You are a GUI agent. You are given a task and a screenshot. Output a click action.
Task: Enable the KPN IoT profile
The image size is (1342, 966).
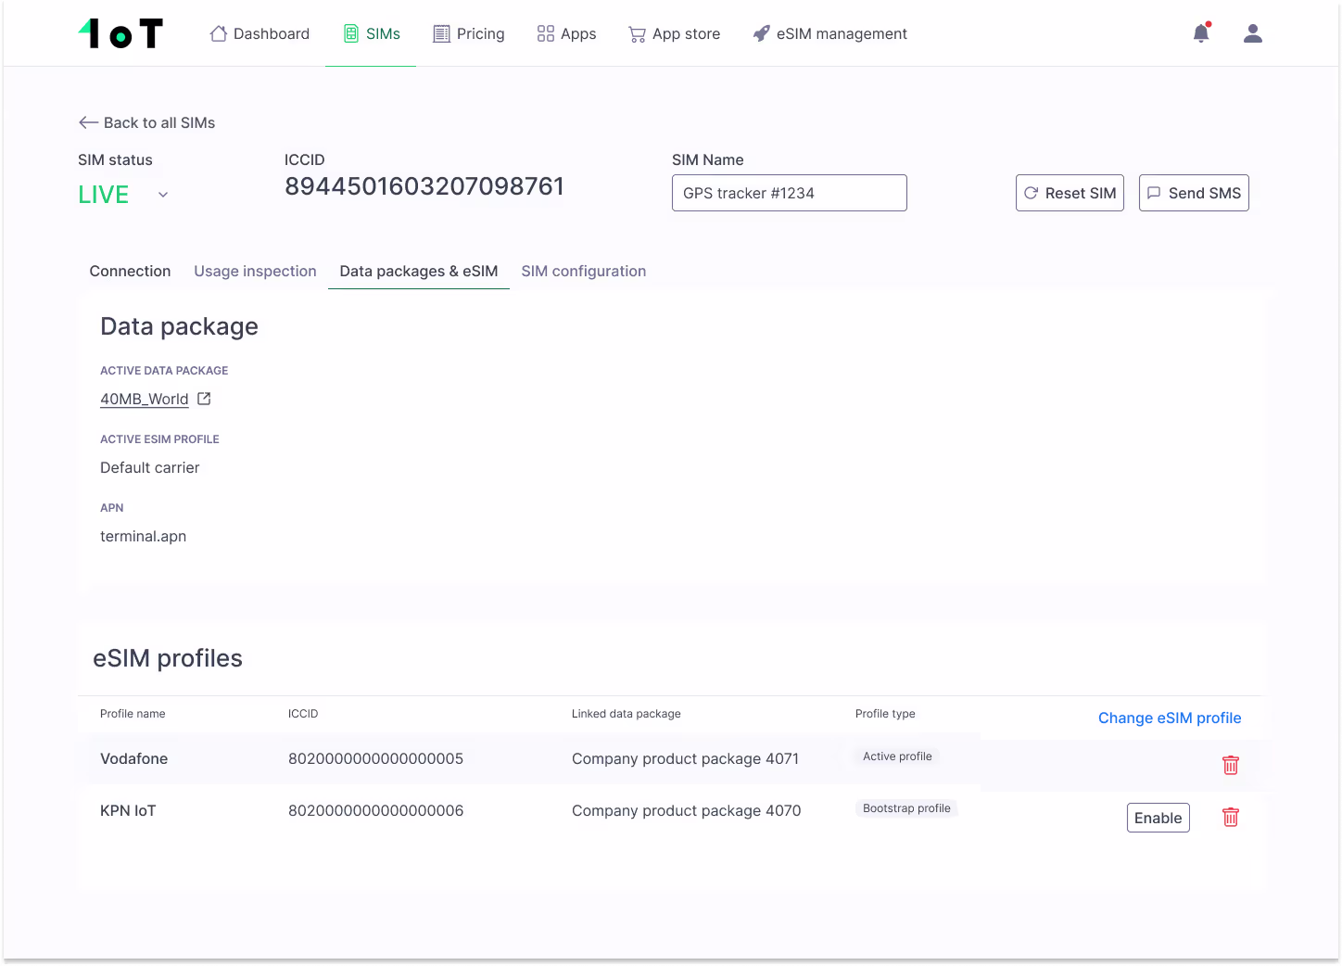click(x=1158, y=818)
